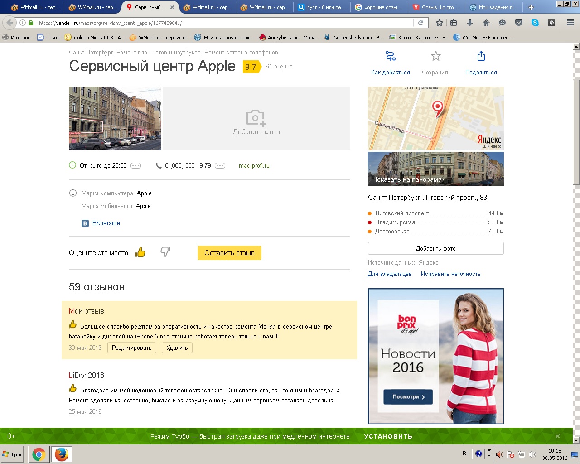Open the WebMoney Кошелёк bookmark

[484, 38]
